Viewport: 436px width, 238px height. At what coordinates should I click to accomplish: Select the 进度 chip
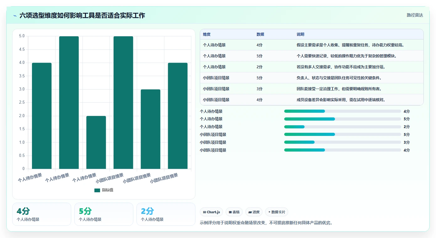coord(254,212)
